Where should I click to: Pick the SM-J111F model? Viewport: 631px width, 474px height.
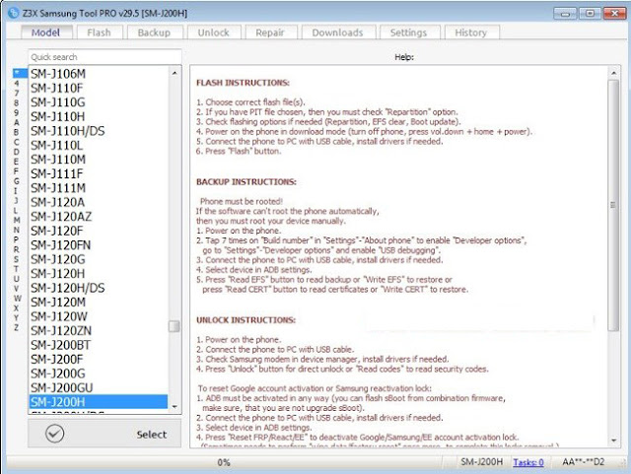[99, 173]
